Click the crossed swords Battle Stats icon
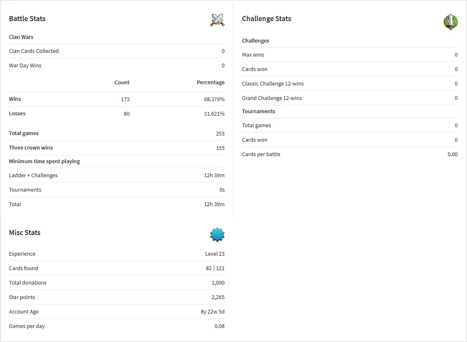 coord(217,20)
